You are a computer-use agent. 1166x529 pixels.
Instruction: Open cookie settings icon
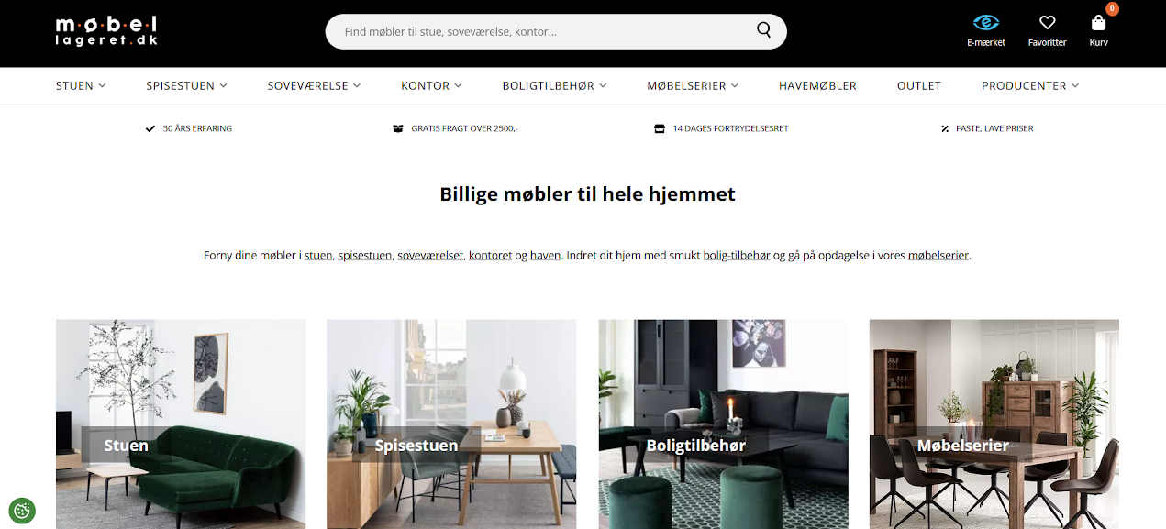coord(22,511)
